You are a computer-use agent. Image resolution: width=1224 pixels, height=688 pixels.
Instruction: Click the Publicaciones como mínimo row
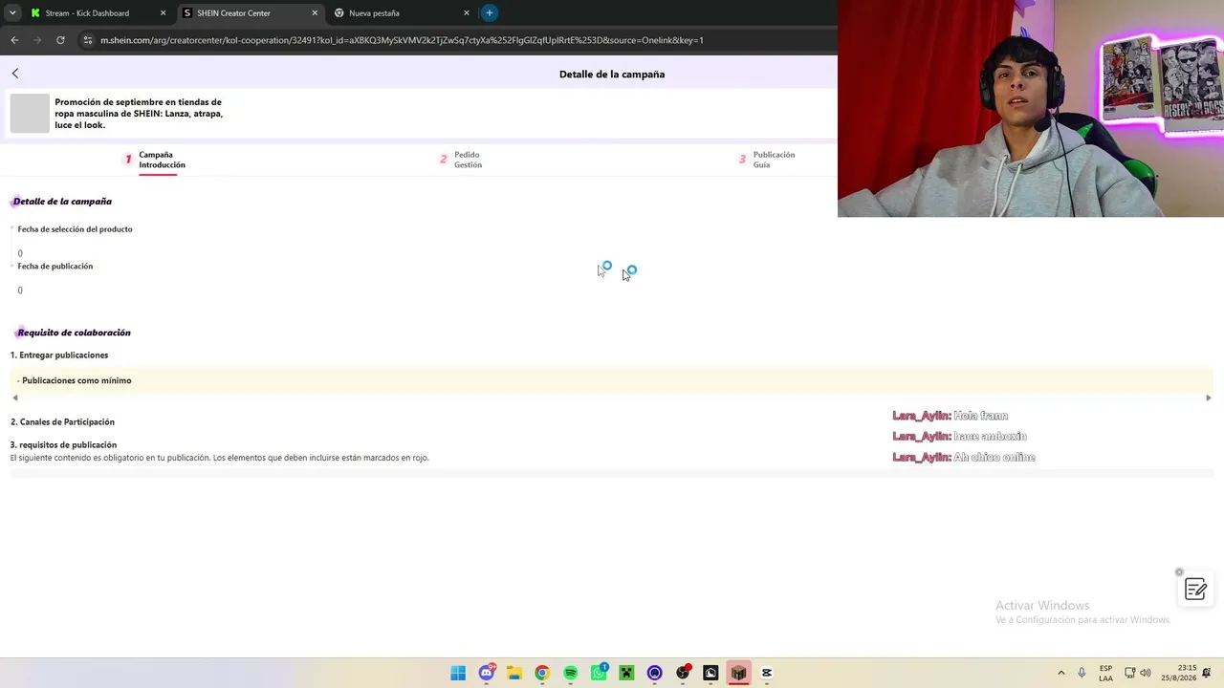click(x=611, y=380)
